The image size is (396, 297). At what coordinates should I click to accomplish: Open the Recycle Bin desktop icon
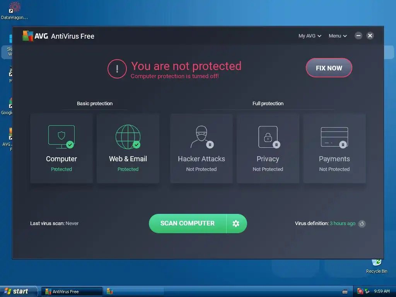pos(377,266)
